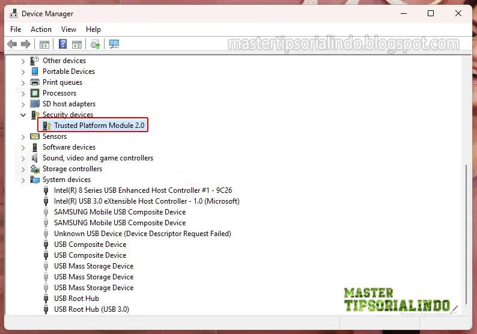Toggle the Show/Hide Console Tree toolbar icon
Screen dimensions: 477x334
pos(44,44)
